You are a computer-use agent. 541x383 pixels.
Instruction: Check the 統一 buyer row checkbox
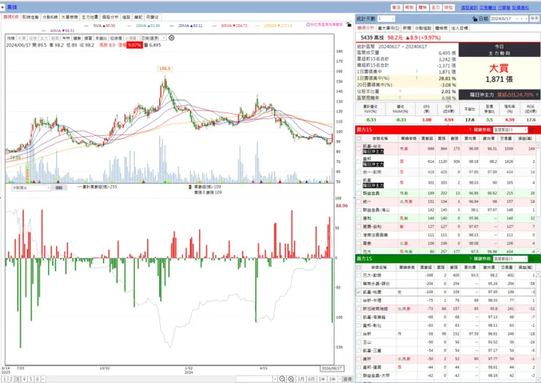359,202
